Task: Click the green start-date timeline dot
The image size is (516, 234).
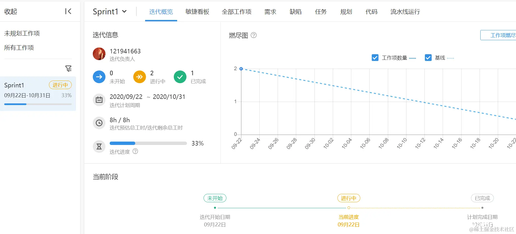Action: (215, 208)
